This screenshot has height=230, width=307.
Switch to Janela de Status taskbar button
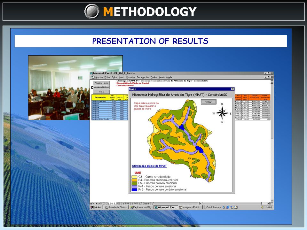(x=116, y=207)
